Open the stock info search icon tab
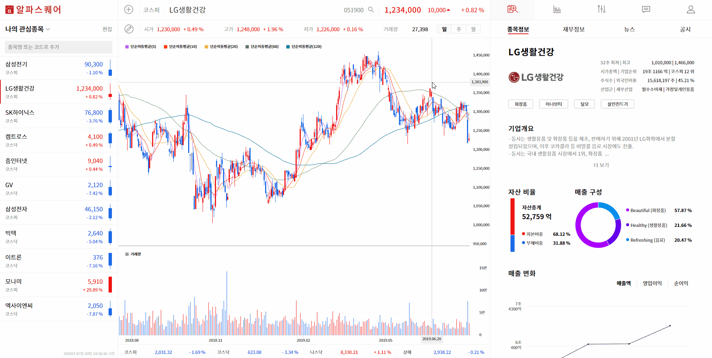The height and width of the screenshot is (358, 712). (512, 9)
